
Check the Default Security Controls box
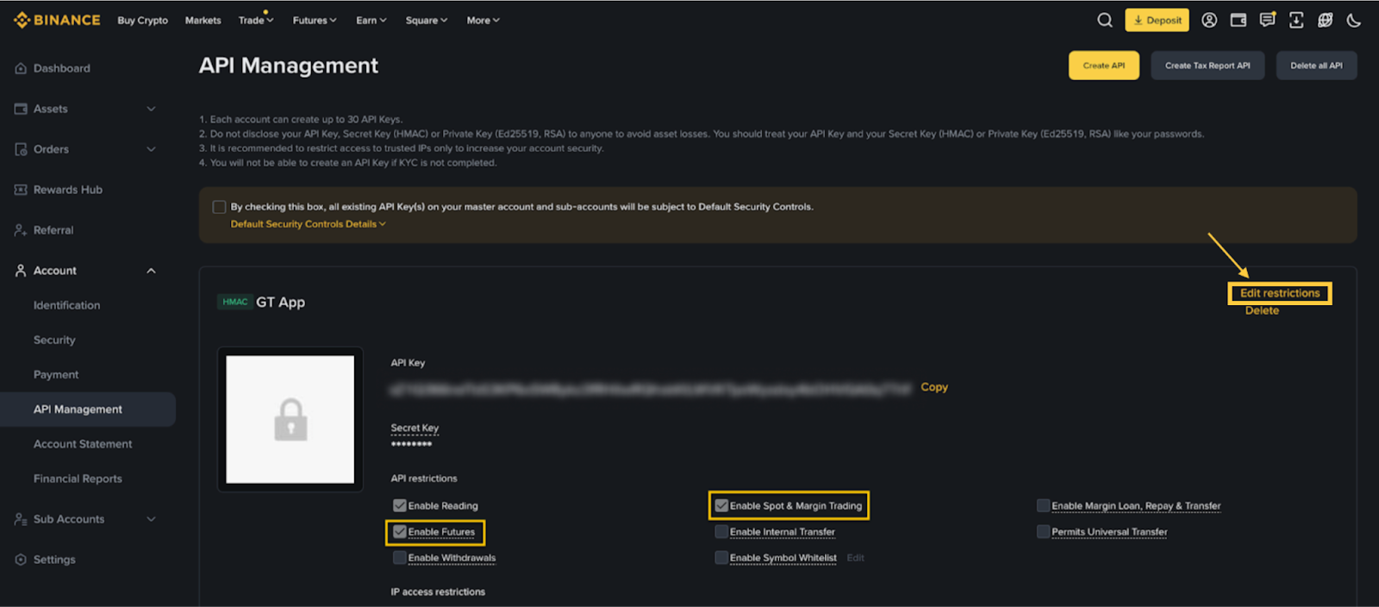(219, 207)
